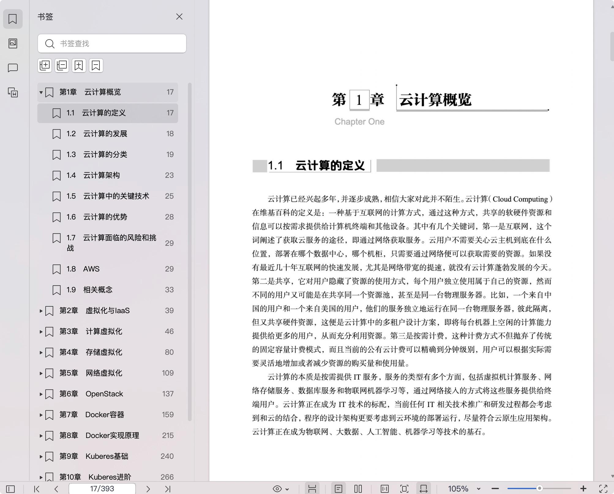614x494 pixels.
Task: Switch to single-page view
Action: coord(339,489)
